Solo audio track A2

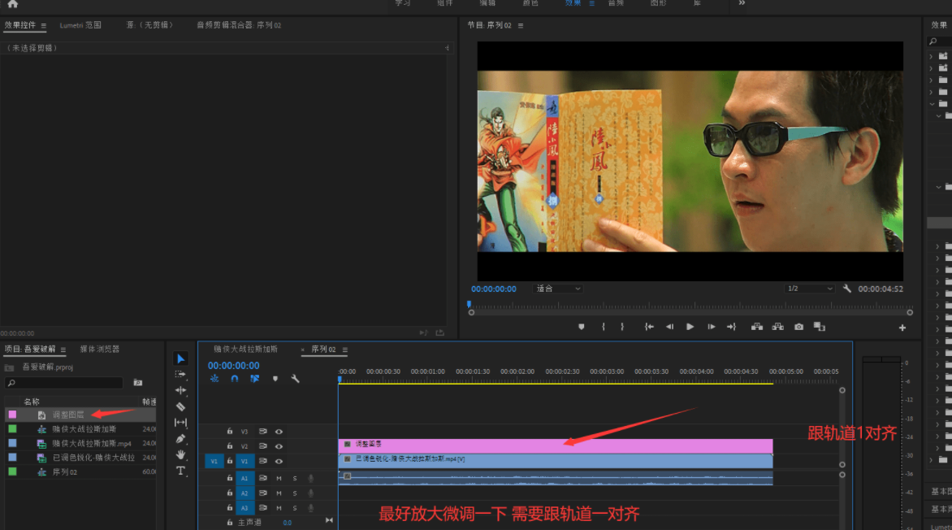tap(295, 493)
